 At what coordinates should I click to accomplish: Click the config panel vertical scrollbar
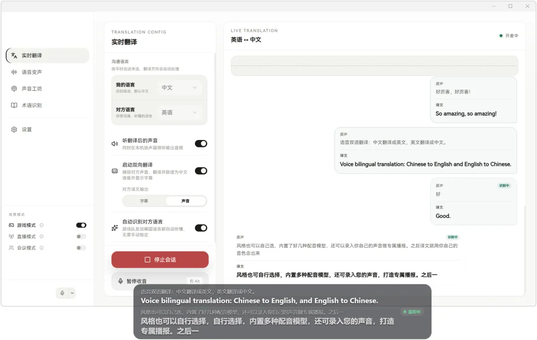[215, 147]
